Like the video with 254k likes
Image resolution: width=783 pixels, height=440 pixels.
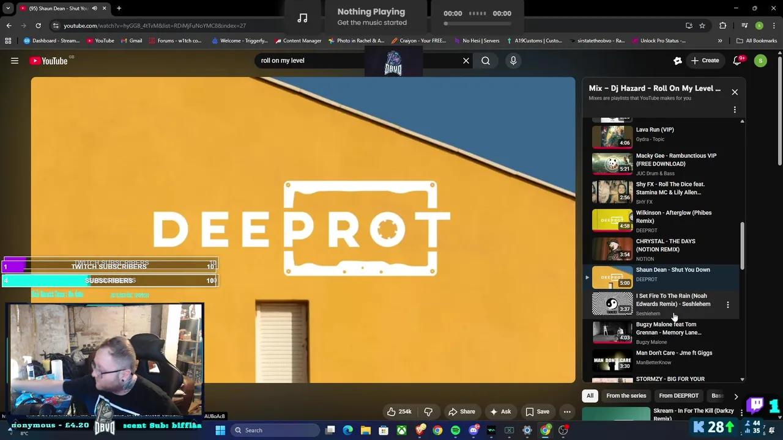(399, 411)
